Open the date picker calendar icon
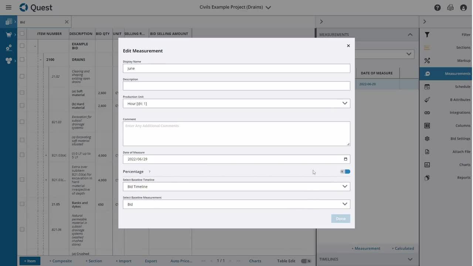This screenshot has height=266, width=473. tap(346, 159)
